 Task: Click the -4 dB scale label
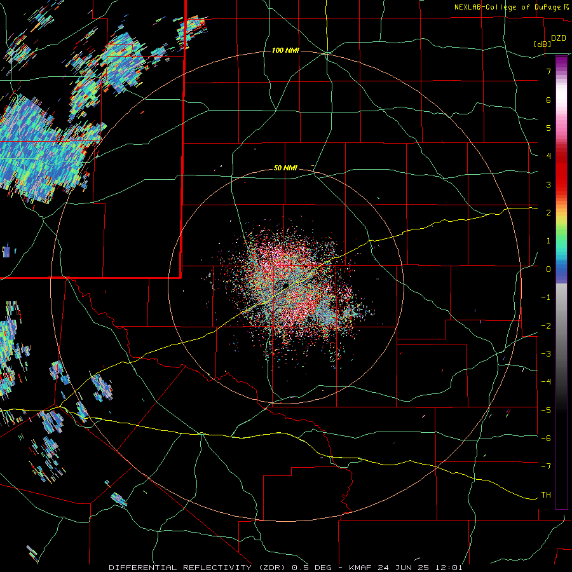(546, 382)
